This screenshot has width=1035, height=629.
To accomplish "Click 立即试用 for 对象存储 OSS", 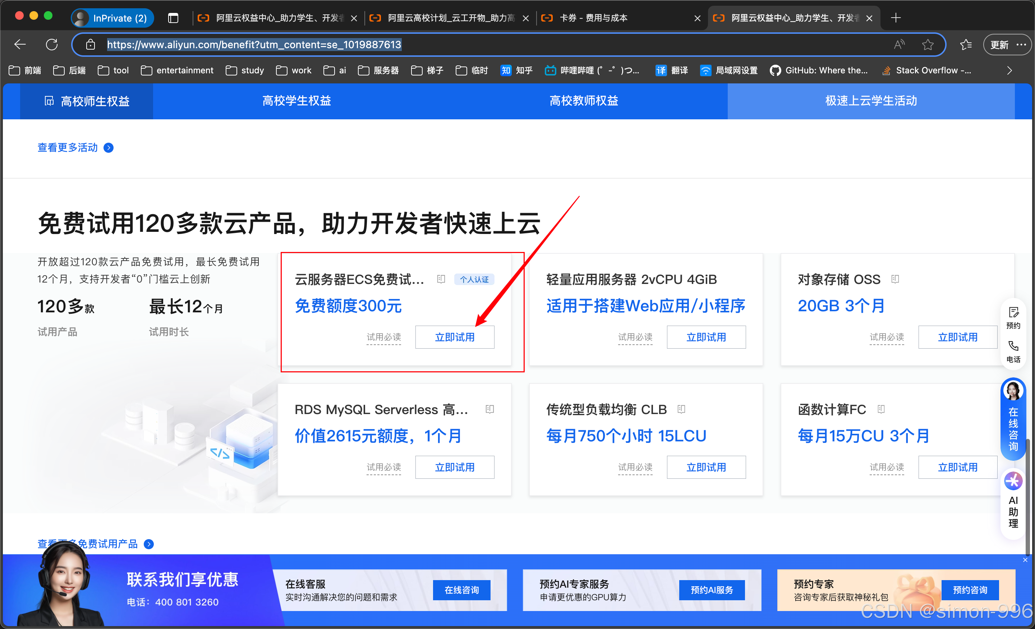I will [x=958, y=337].
